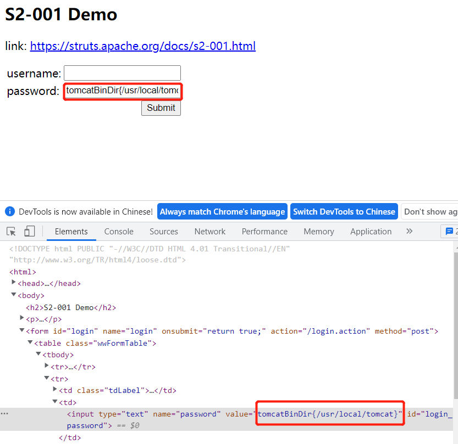The height and width of the screenshot is (444, 458).
Task: Open the Application tab
Action: point(371,232)
